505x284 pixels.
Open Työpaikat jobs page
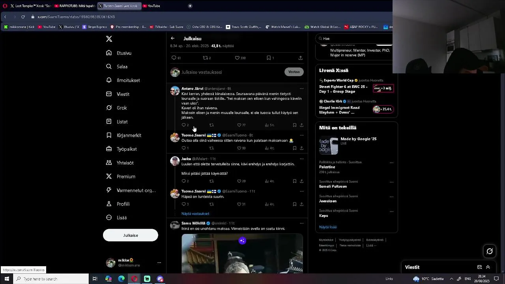pyautogui.click(x=122, y=149)
